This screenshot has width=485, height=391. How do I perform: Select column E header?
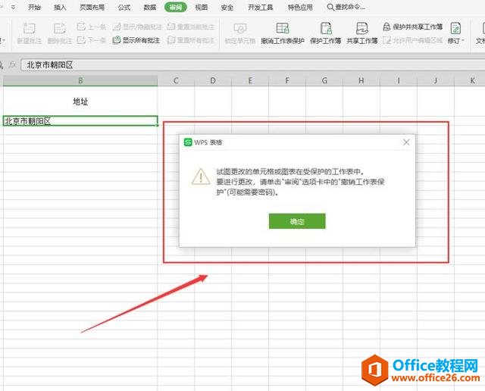[250, 81]
